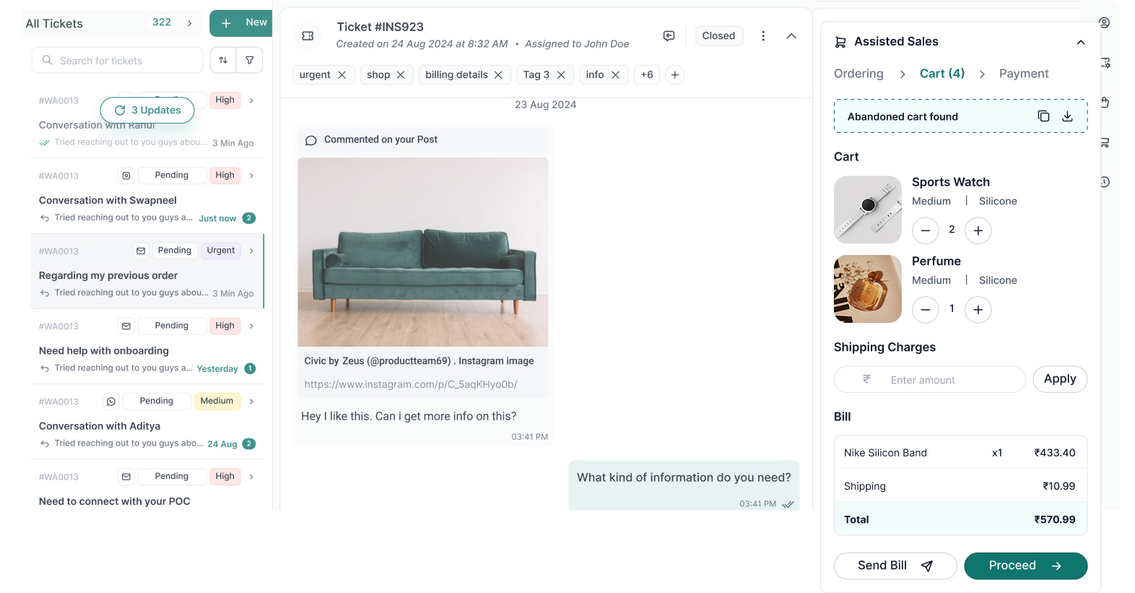Remove the shop tag
The image size is (1135, 593).
pos(401,74)
